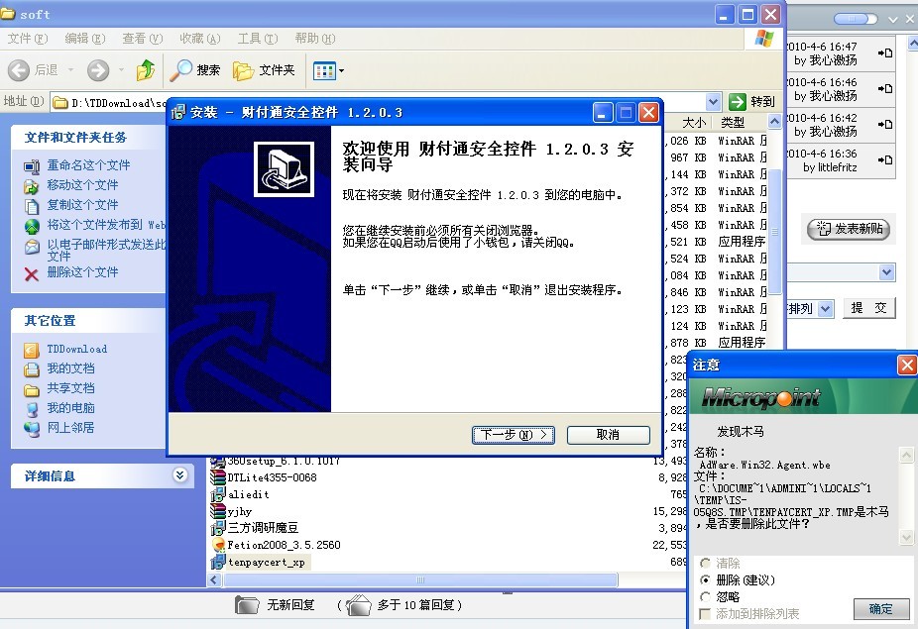Open TDDownload folder in 其它位置
Screen dimensions: 918x629
click(x=76, y=350)
